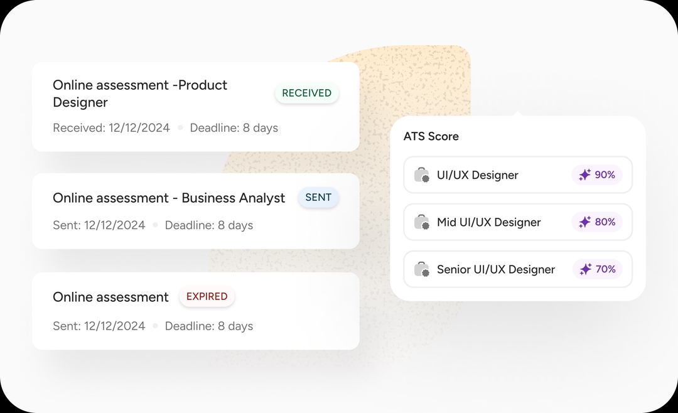Screen dimensions: 678x413
Task: Click the EXPIRED status badge
Action: coord(207,297)
